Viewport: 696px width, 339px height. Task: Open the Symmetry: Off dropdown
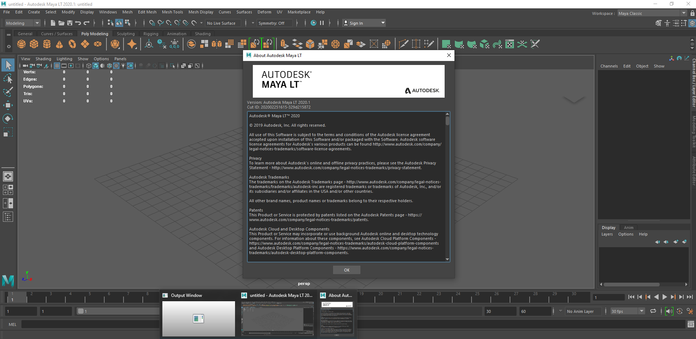pos(275,23)
